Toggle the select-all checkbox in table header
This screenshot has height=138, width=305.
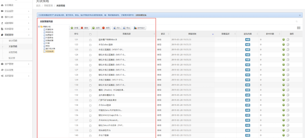click(x=90, y=34)
